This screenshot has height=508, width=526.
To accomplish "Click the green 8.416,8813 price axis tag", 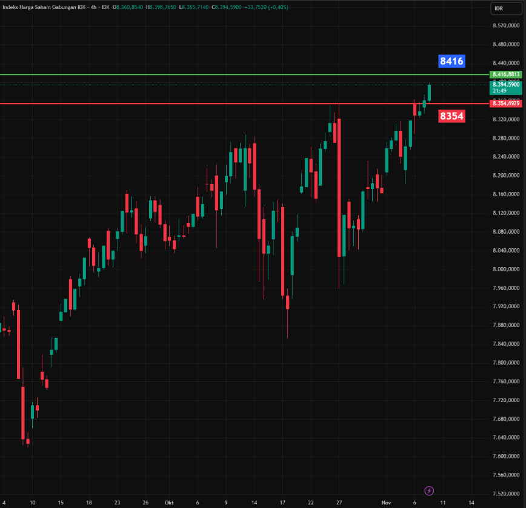I will [507, 74].
